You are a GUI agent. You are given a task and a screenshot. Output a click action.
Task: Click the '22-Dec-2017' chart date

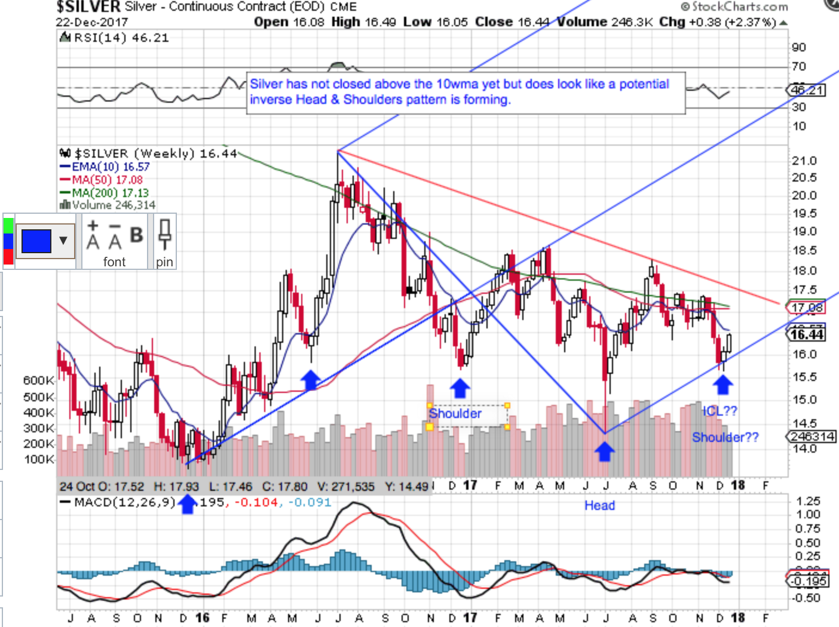click(x=92, y=23)
